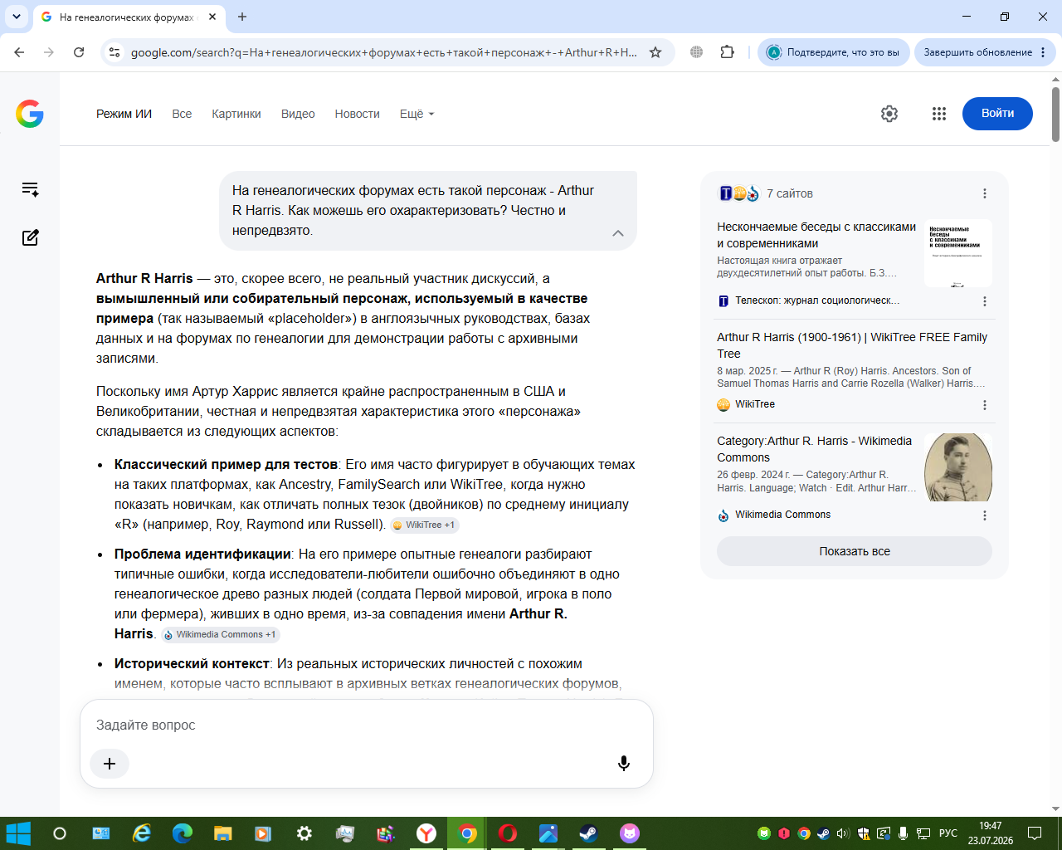Open the tab search dropdown
1062x850 pixels.
coord(17,17)
